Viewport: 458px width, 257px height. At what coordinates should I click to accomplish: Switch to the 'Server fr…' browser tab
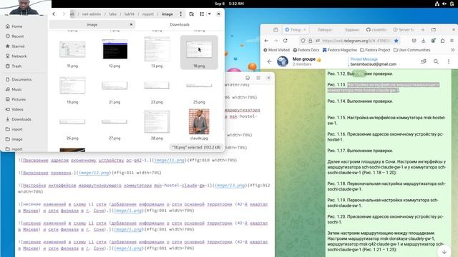tap(404, 30)
